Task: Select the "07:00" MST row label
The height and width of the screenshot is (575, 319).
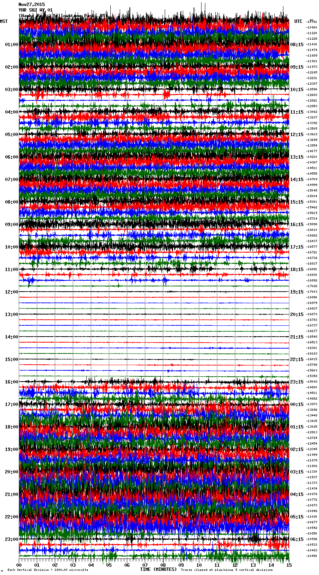Action: tap(12, 180)
